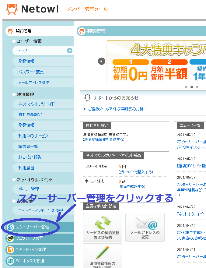
Task: Open パスワード変更 in the sidebar
Action: click(x=31, y=72)
